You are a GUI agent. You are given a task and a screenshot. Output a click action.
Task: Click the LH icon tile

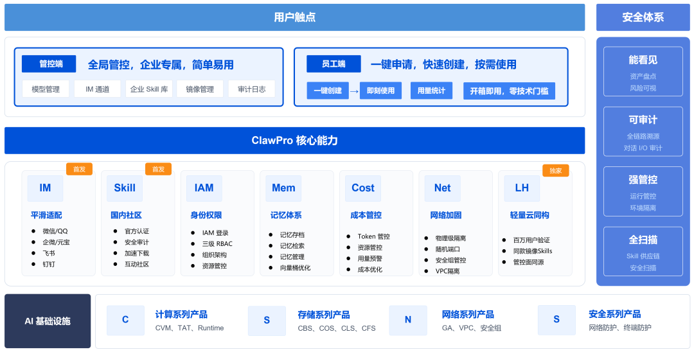pos(522,188)
